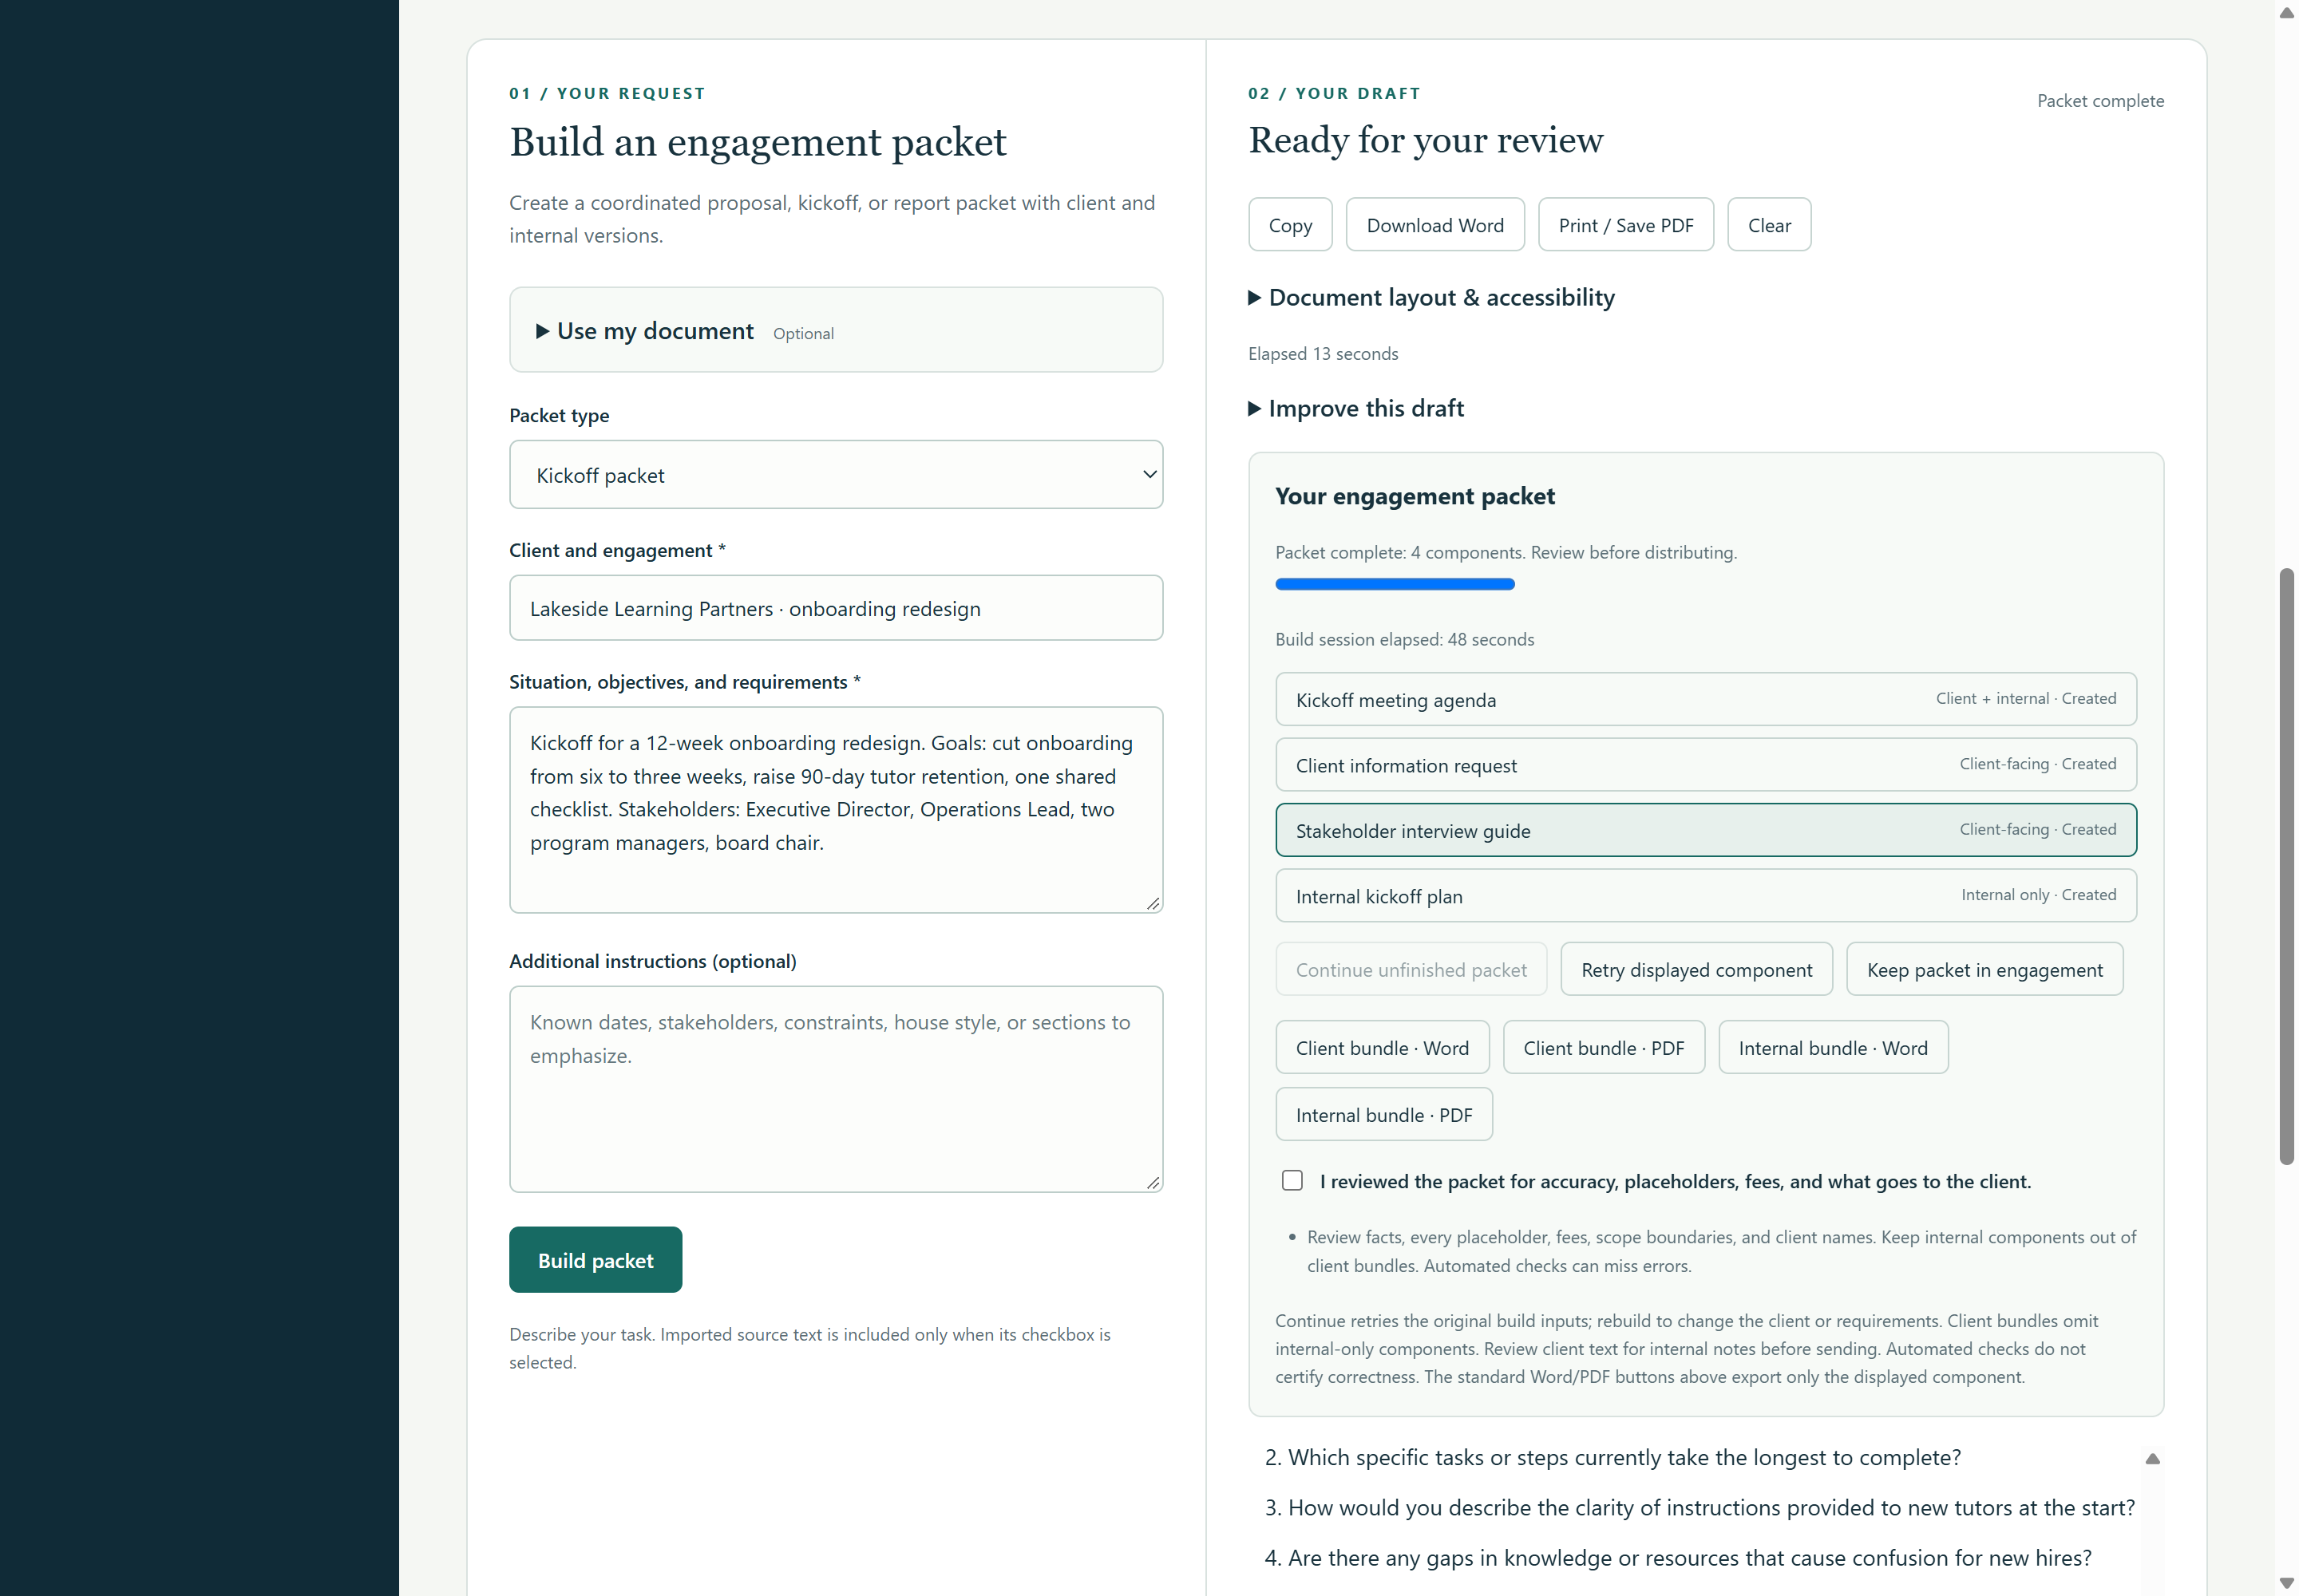
Task: Select the Internal kickoff plan component
Action: click(x=1706, y=895)
